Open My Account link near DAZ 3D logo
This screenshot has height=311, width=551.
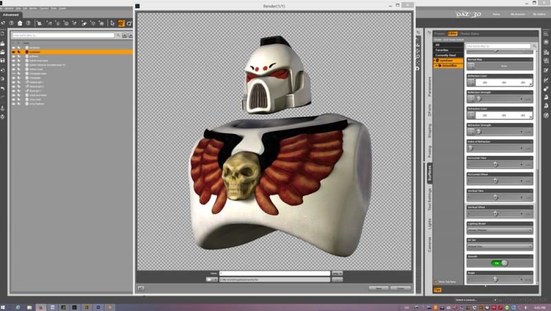(x=518, y=14)
